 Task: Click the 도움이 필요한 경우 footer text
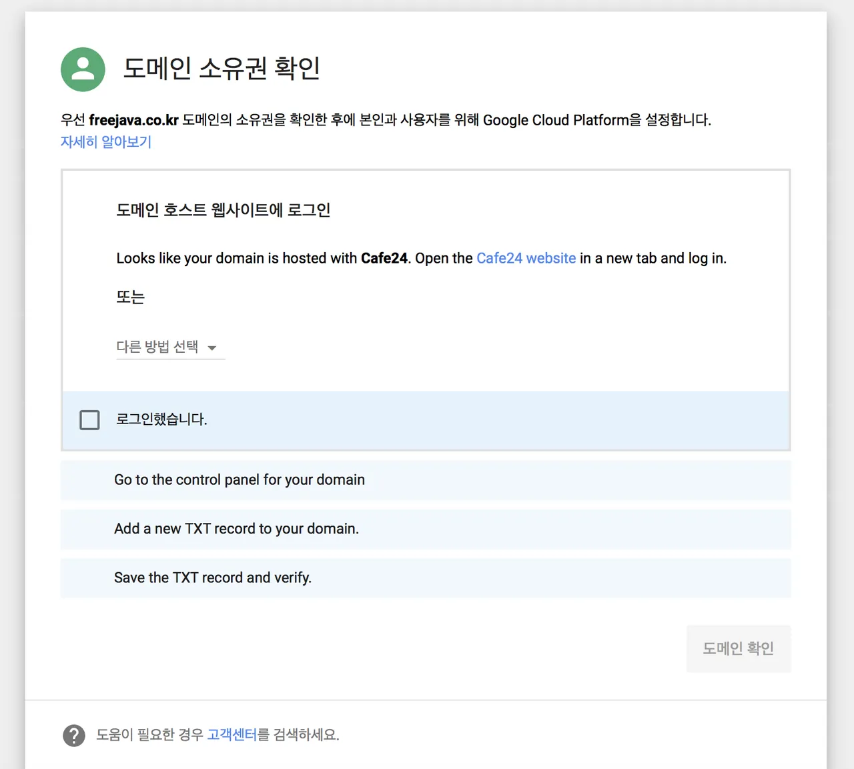pos(149,735)
